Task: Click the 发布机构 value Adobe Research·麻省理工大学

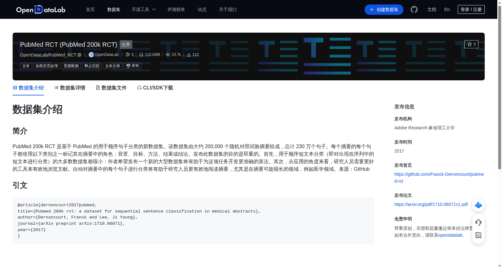Action: [425, 128]
